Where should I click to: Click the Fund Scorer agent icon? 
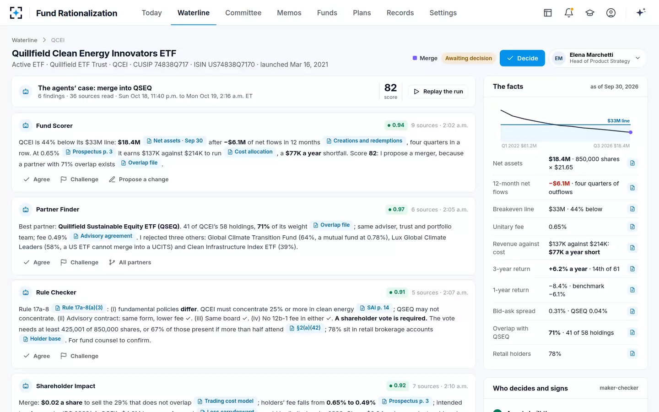[26, 125]
